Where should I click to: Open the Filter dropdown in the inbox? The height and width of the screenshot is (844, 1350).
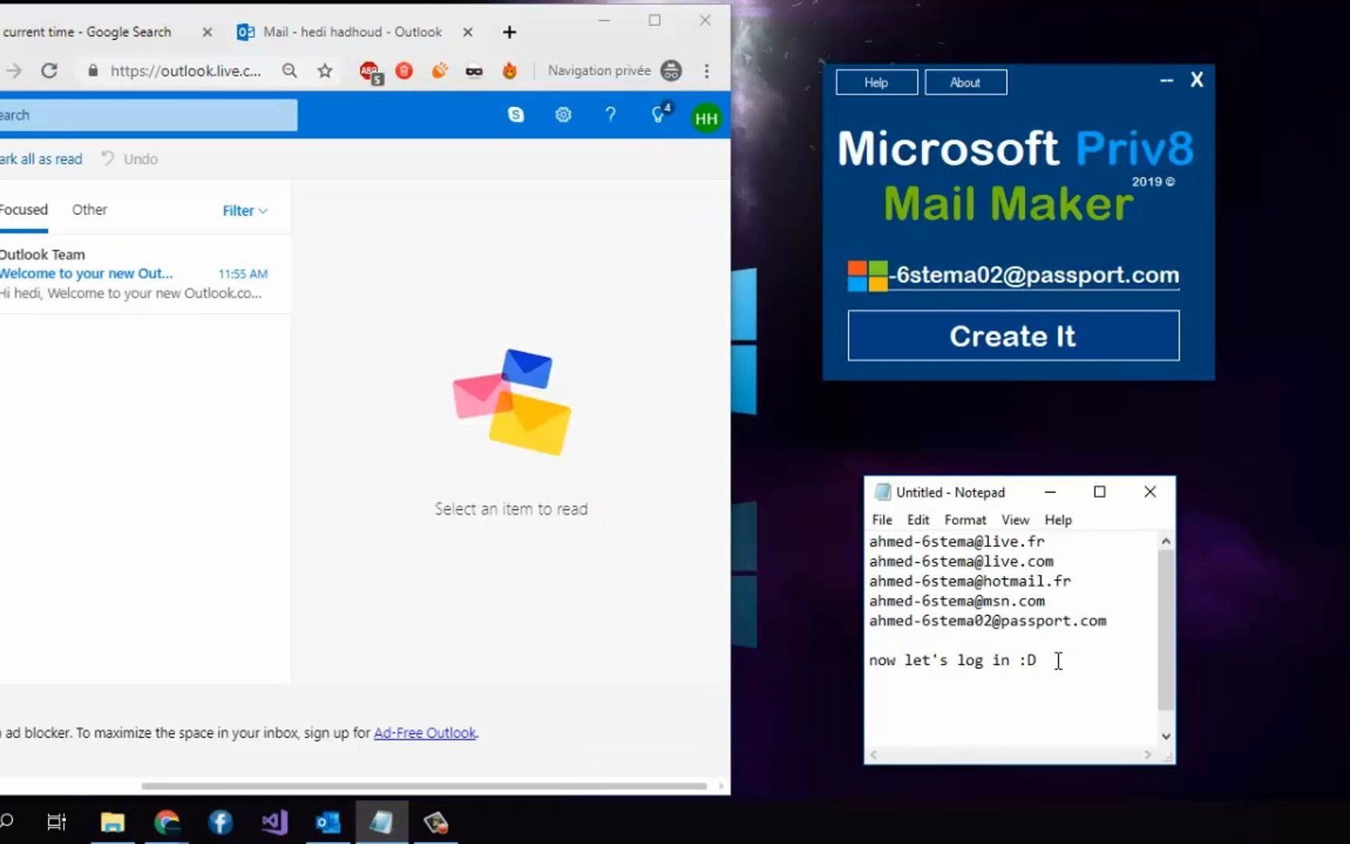tap(243, 210)
